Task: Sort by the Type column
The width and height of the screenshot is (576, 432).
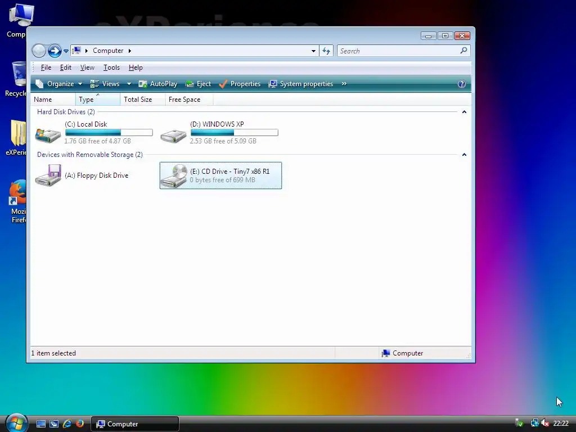Action: tap(98, 100)
